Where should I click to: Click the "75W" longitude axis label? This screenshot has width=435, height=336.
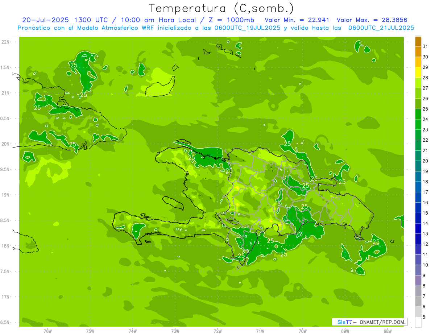click(x=90, y=331)
